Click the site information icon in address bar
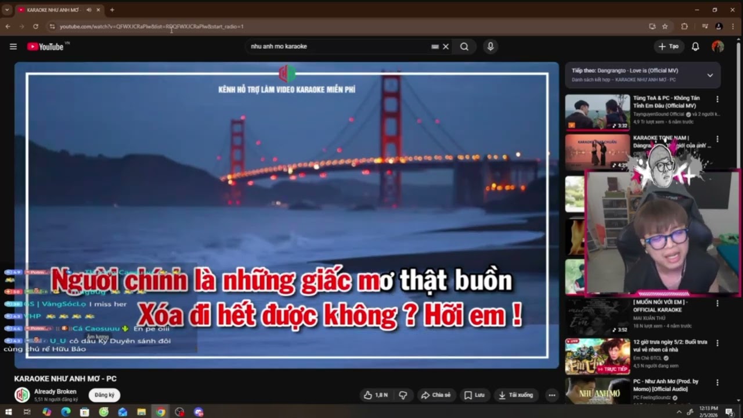Image resolution: width=743 pixels, height=418 pixels. [x=52, y=26]
